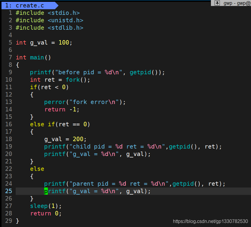The image size is (251, 227).
Task: Click the gwp - gwp@ session title
Action: [237, 3]
